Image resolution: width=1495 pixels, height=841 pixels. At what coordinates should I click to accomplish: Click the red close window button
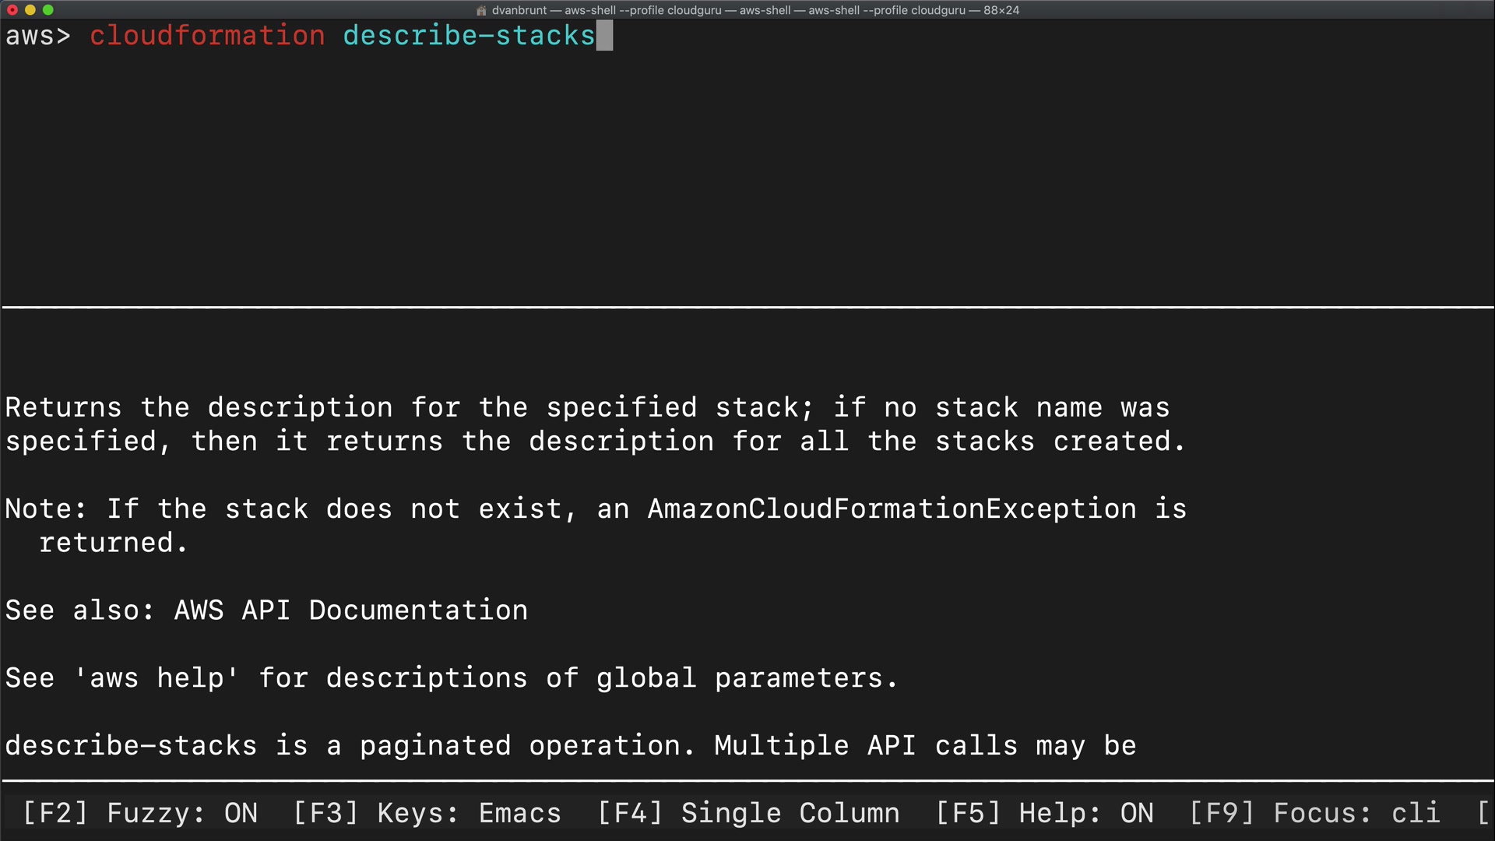[x=12, y=10]
